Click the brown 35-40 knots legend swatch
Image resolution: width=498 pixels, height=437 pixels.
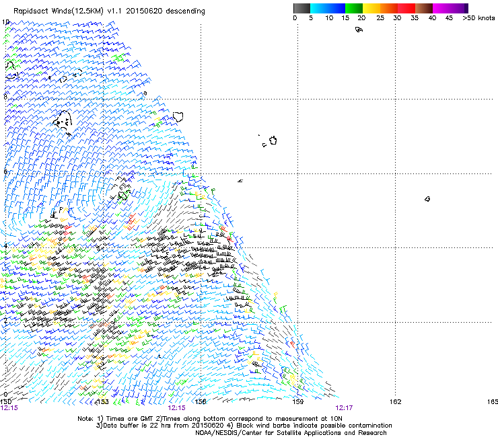(x=424, y=8)
